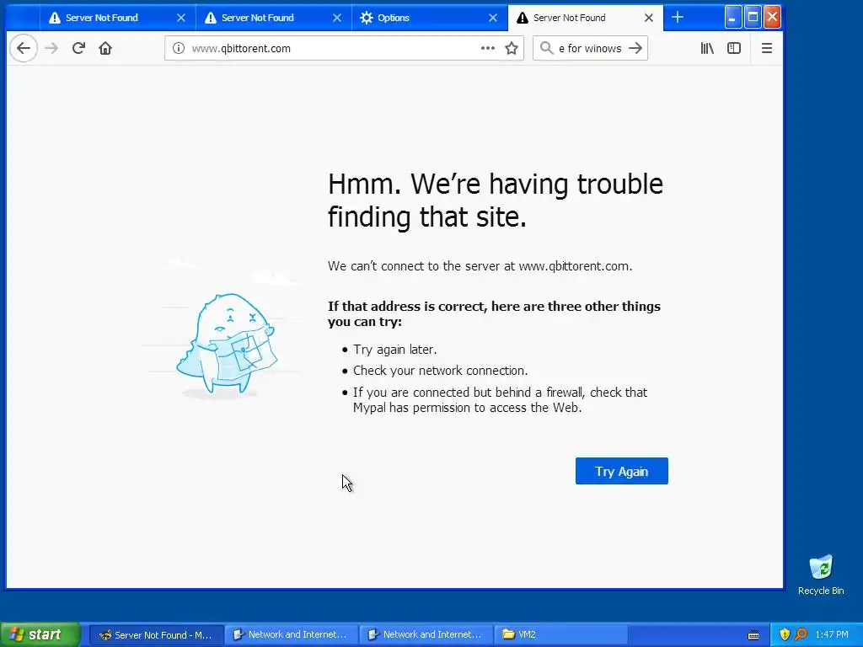Viewport: 863px width, 647px height.
Task: Show site information for www.qbittorent.com
Action: click(x=179, y=48)
